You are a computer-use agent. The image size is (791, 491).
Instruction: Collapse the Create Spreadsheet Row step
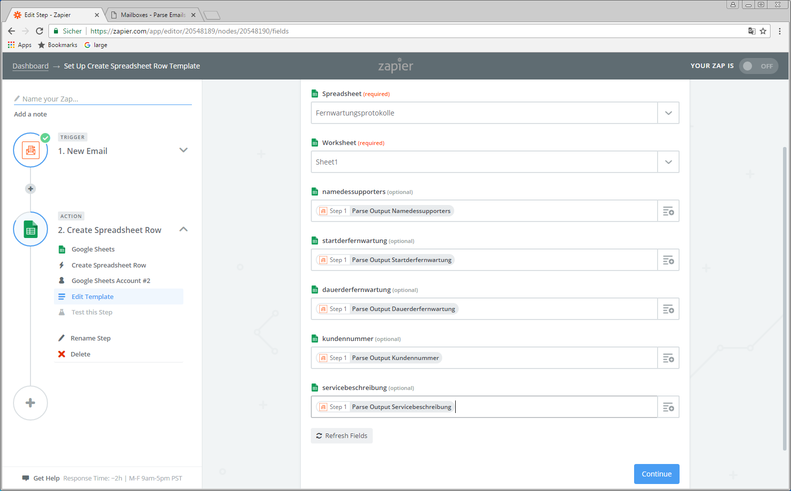[183, 229]
